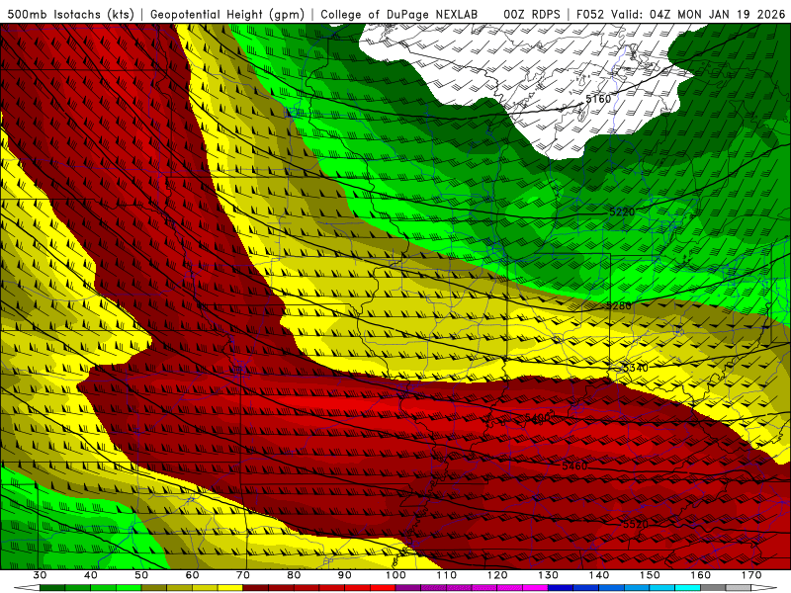Click the 60 tick label on color scale
Screen dimensions: 791x593
pyautogui.click(x=192, y=575)
